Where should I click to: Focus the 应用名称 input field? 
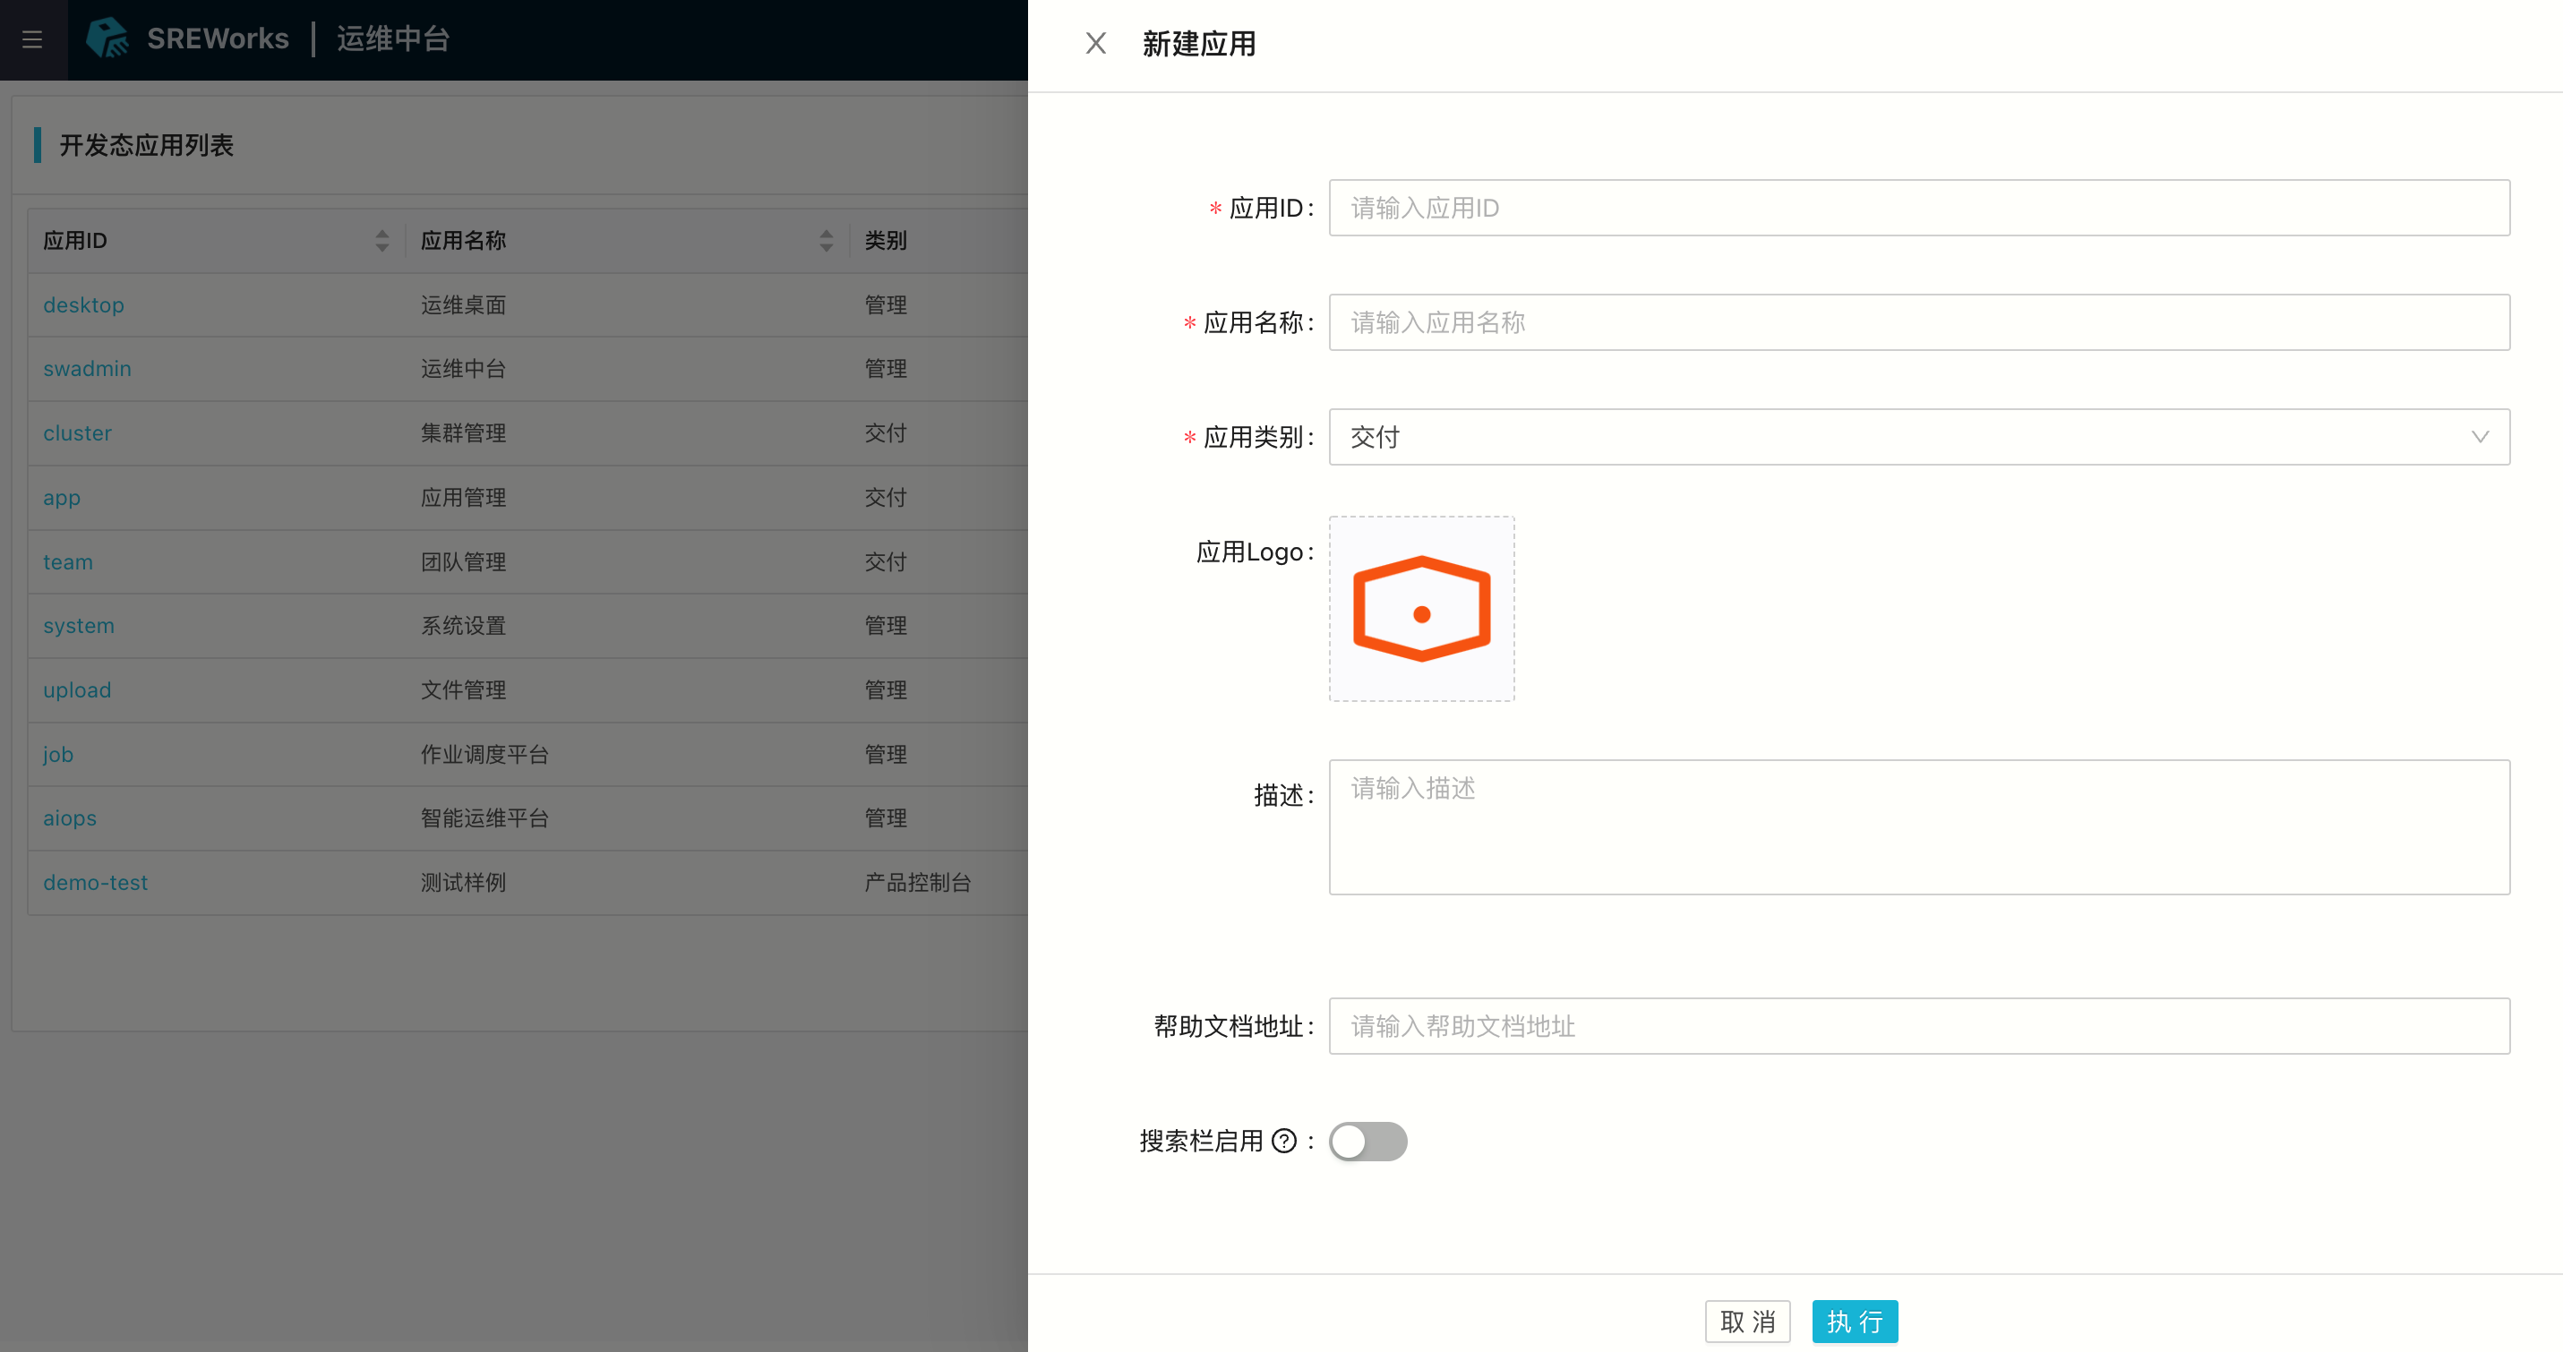click(x=1918, y=322)
